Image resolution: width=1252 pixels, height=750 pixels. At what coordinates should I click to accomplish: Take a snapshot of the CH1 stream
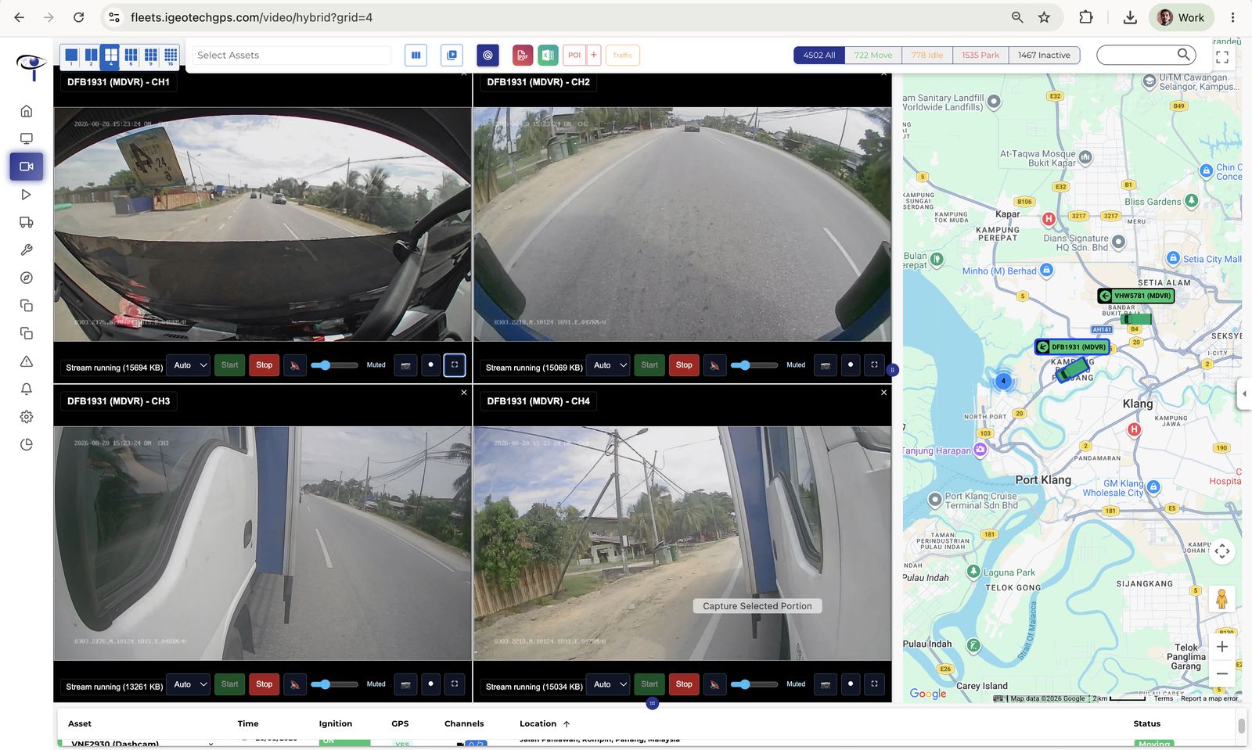tap(405, 365)
